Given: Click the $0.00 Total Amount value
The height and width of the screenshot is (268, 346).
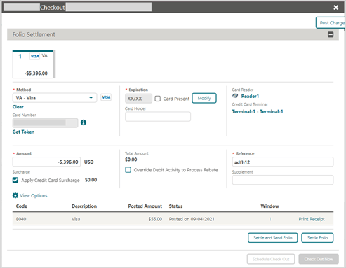Looking at the screenshot, I should (131, 160).
